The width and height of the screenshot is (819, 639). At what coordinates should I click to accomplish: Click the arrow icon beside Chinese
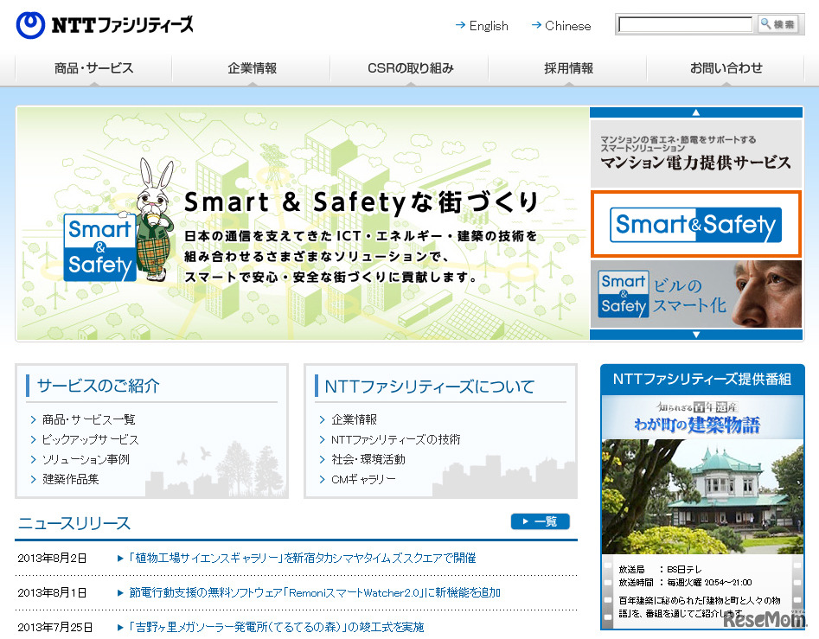[538, 26]
